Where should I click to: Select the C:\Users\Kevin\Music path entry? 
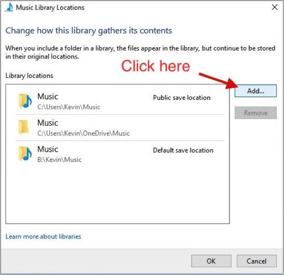pos(120,101)
